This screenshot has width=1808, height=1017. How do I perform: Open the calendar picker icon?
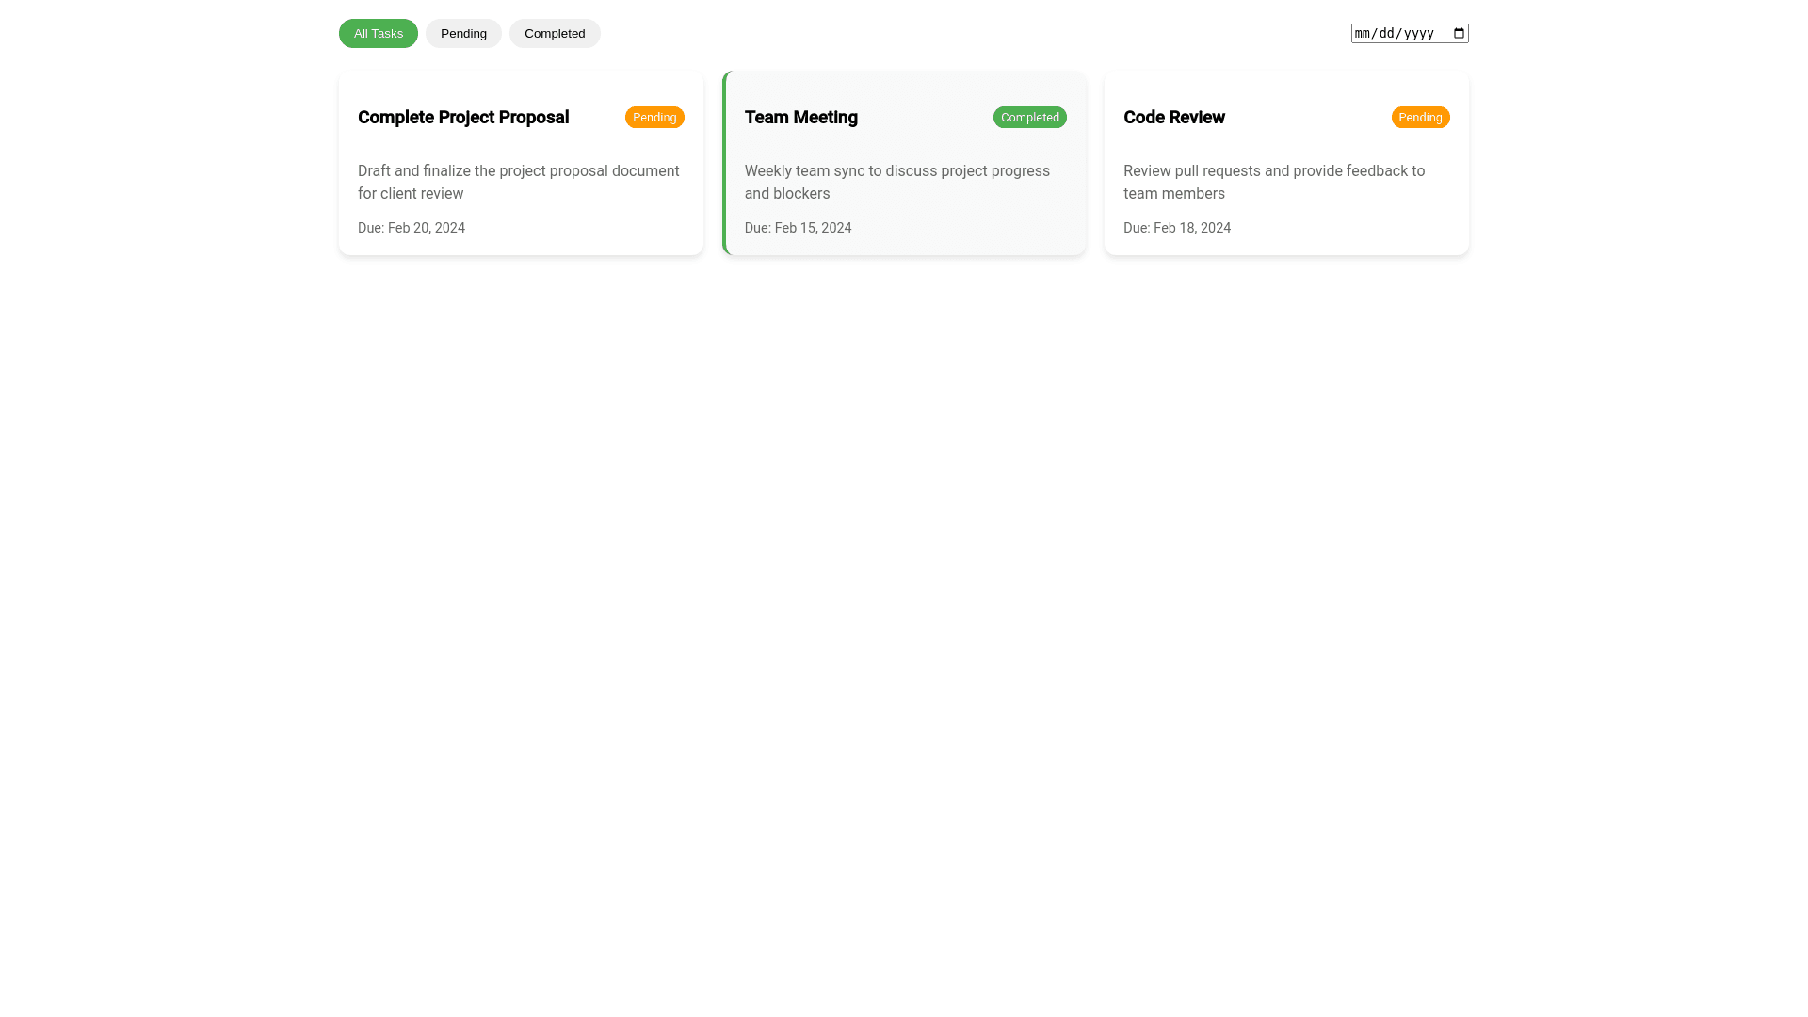pos(1459,33)
